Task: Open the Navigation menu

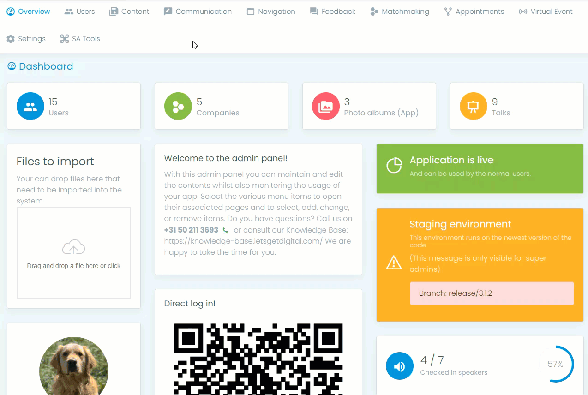Action: pos(271,12)
